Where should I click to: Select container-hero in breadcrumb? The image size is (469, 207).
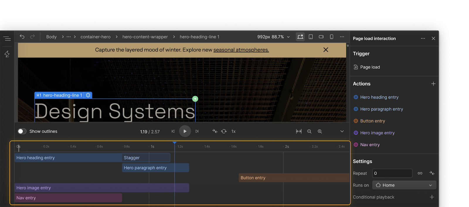click(x=96, y=37)
